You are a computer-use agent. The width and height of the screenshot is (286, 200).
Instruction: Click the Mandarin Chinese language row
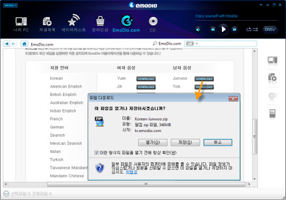[x=67, y=176]
